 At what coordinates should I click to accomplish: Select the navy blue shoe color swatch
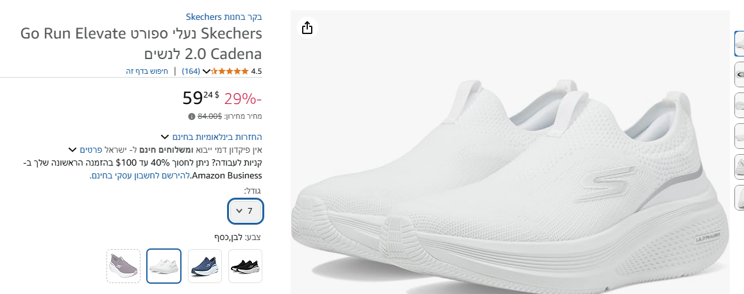pyautogui.click(x=205, y=266)
